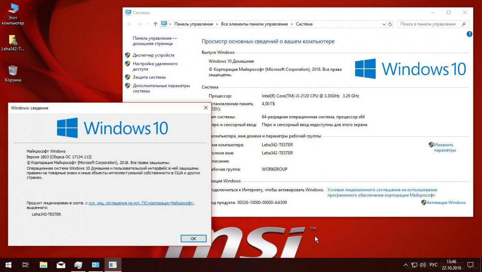Open Активация Windows link
482x272 pixels.
coord(446,202)
